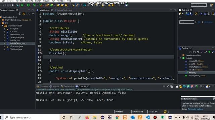Close the Missile.java editor tab
This screenshot has width=215, height=120.
point(51,10)
